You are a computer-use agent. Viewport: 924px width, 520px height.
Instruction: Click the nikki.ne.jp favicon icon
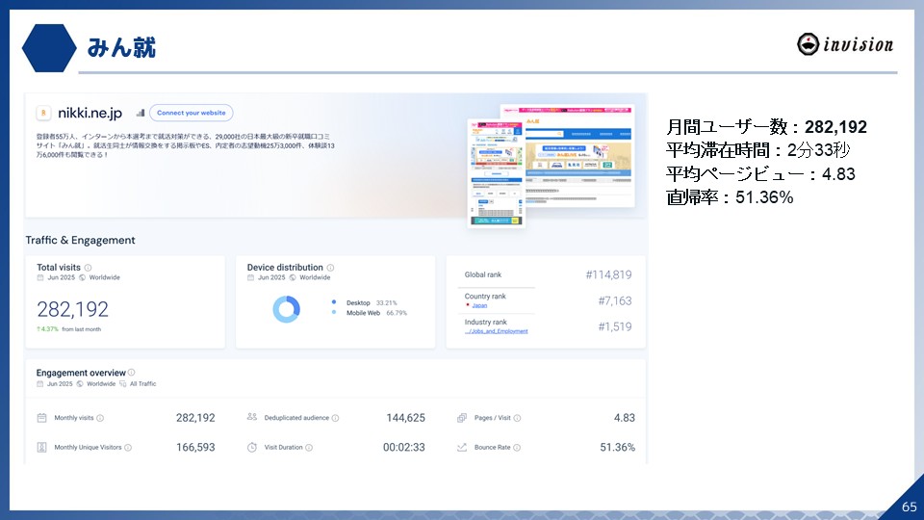point(43,113)
